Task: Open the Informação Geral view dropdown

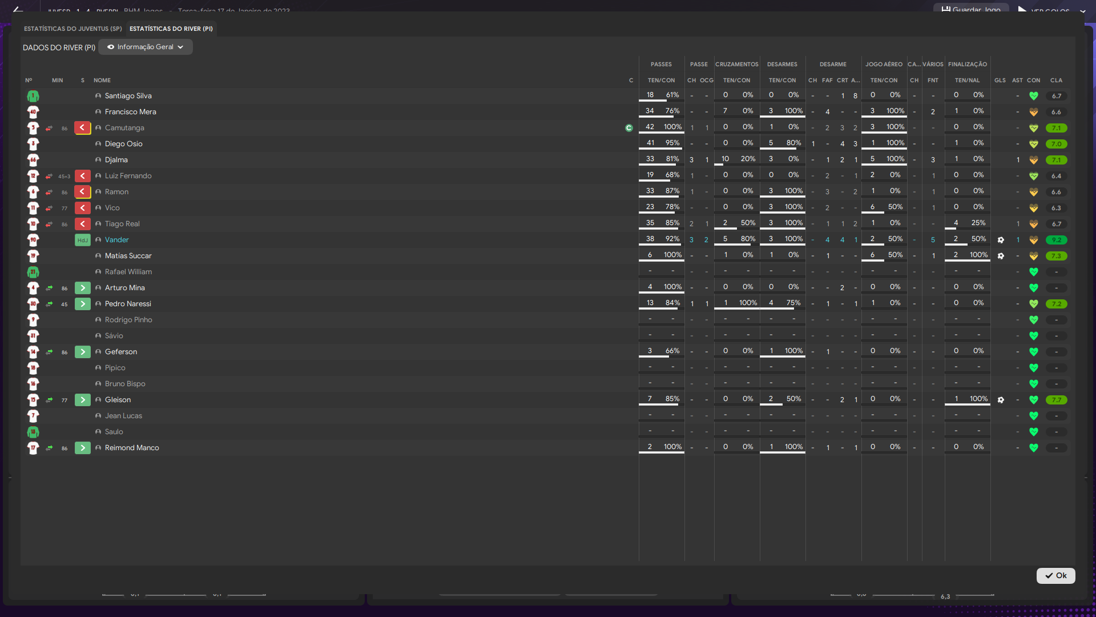Action: (x=146, y=47)
